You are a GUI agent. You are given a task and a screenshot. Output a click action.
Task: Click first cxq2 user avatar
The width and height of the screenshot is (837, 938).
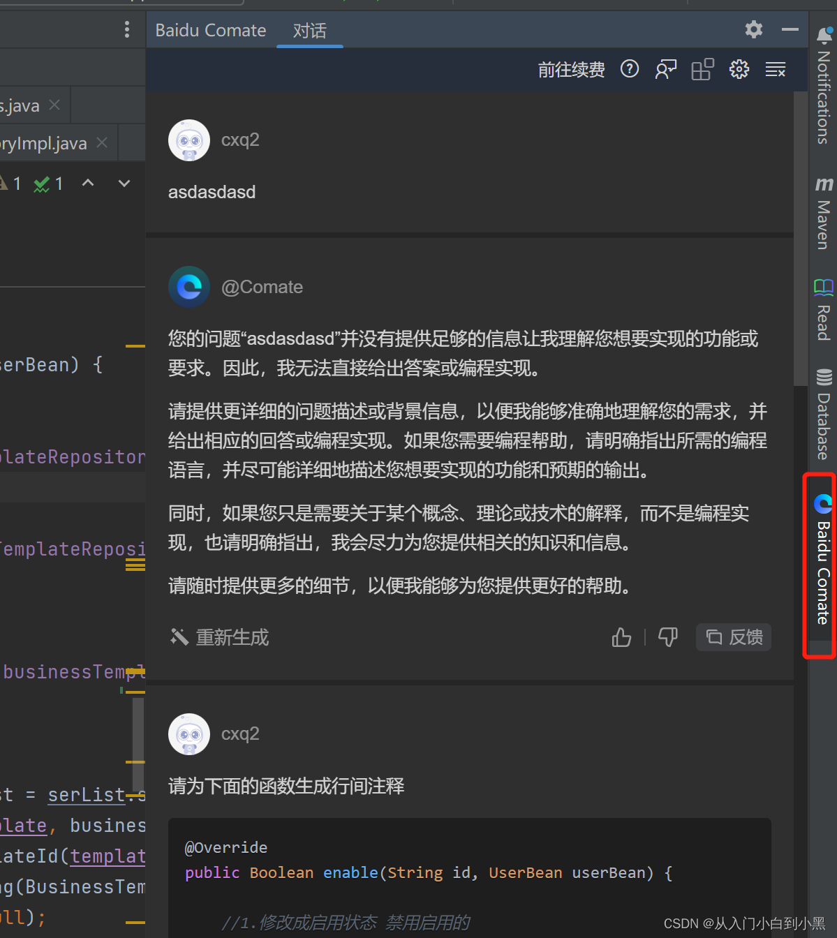click(189, 140)
